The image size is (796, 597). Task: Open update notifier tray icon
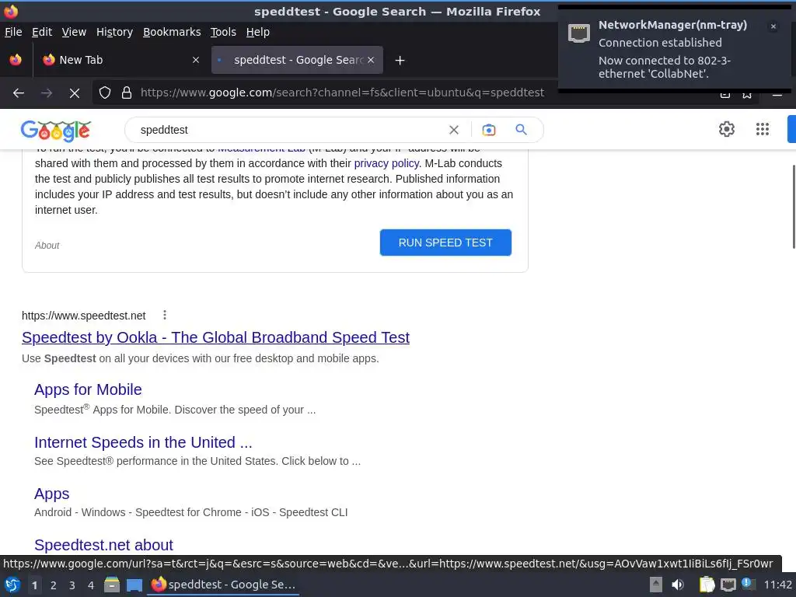tap(748, 584)
